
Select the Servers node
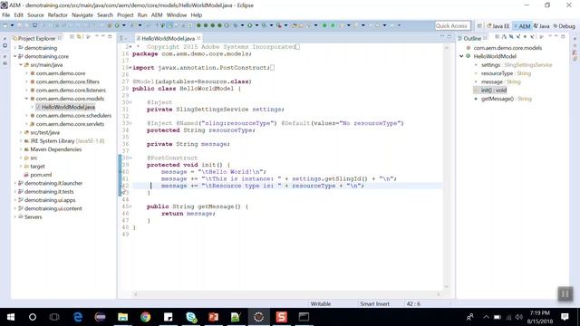coord(33,217)
